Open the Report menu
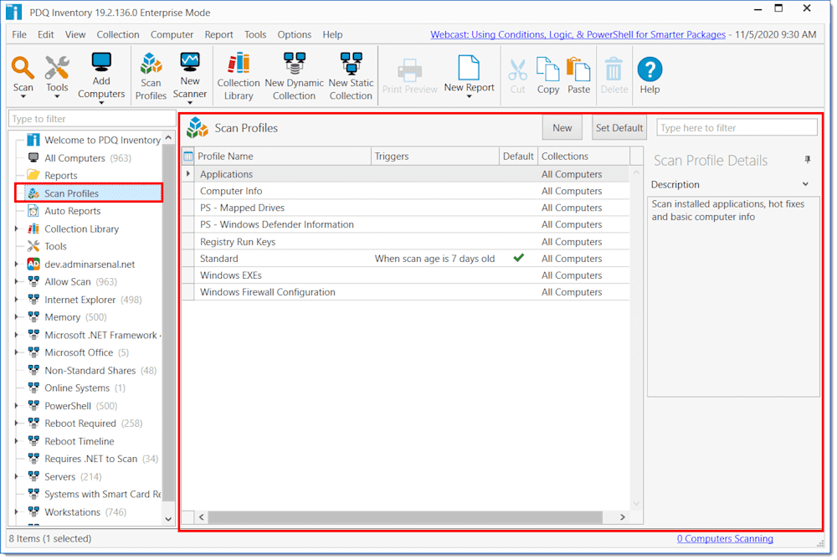This screenshot has height=560, width=837. [218, 34]
